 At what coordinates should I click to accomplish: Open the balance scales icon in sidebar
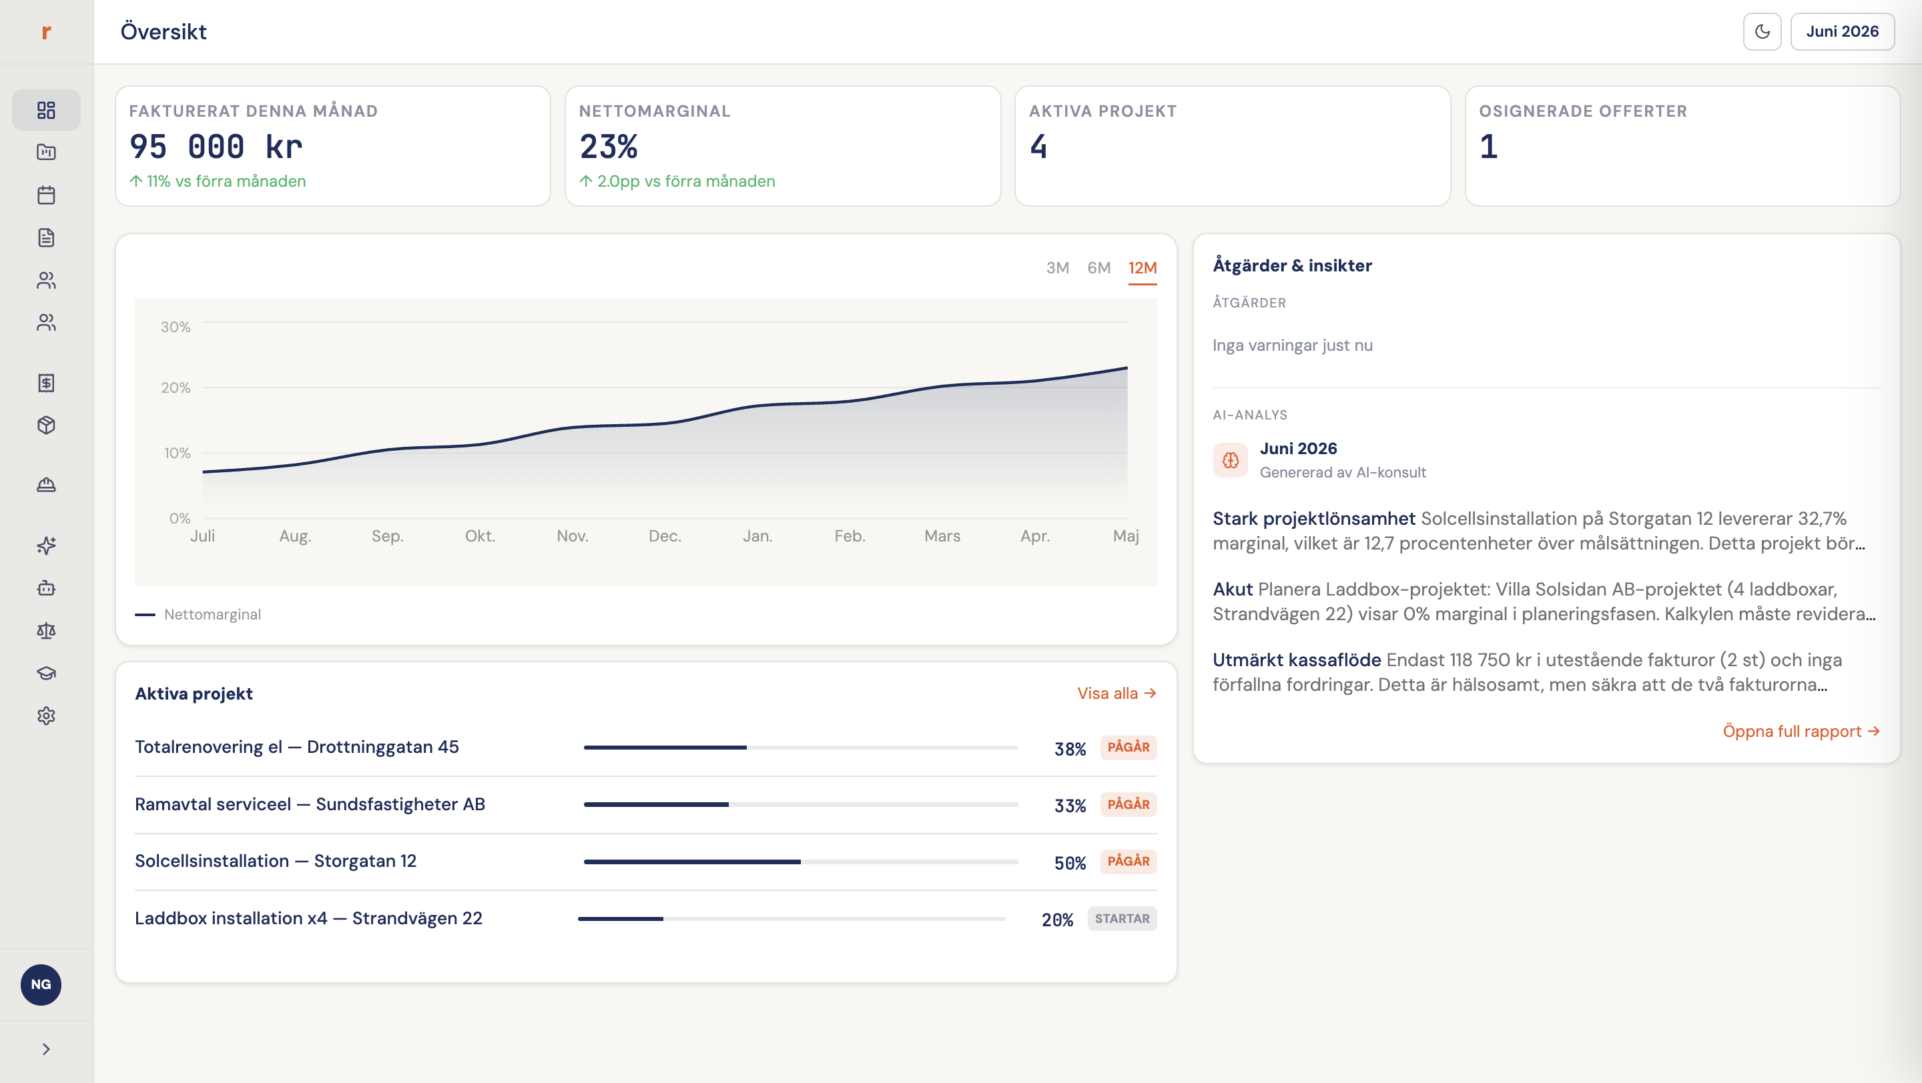click(46, 631)
